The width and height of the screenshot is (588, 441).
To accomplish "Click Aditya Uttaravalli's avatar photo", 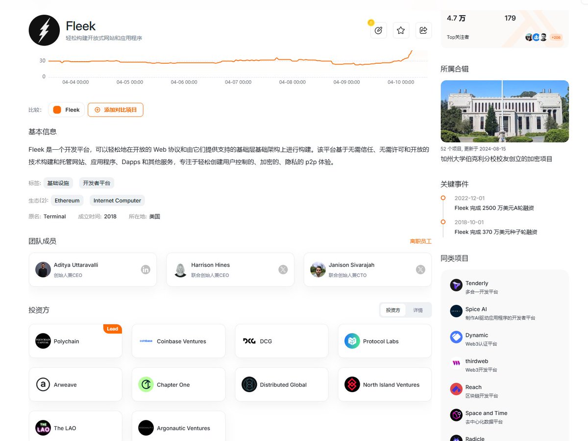I will click(x=43, y=270).
